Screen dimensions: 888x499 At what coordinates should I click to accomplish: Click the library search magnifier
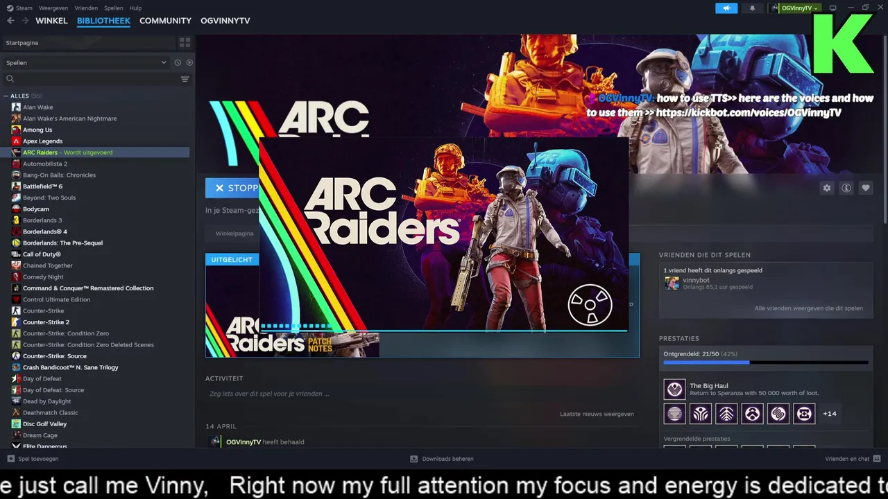pos(10,79)
